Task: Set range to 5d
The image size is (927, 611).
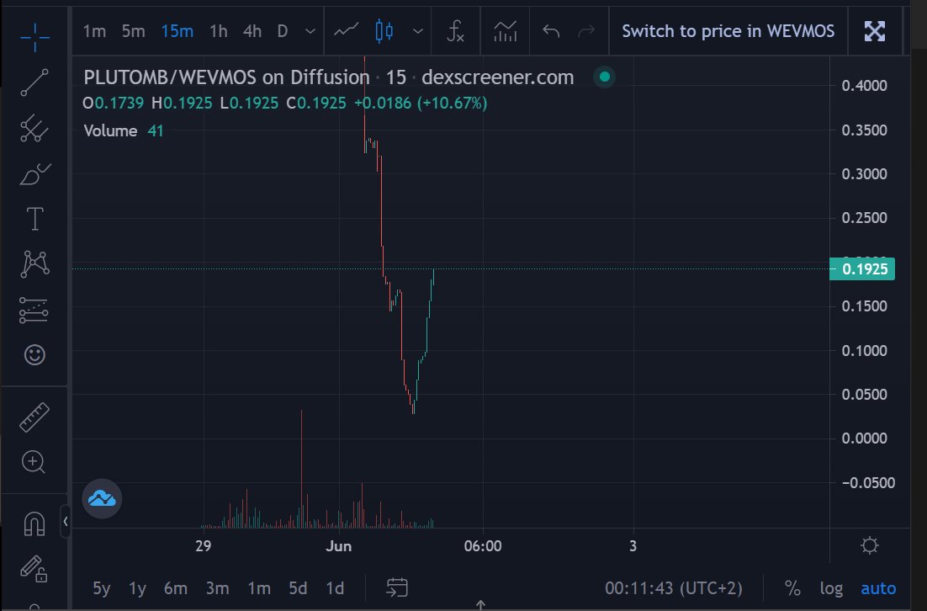Action: tap(298, 588)
